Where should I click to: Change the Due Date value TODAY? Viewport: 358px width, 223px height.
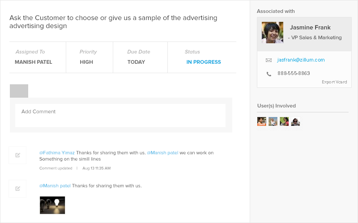(x=136, y=62)
